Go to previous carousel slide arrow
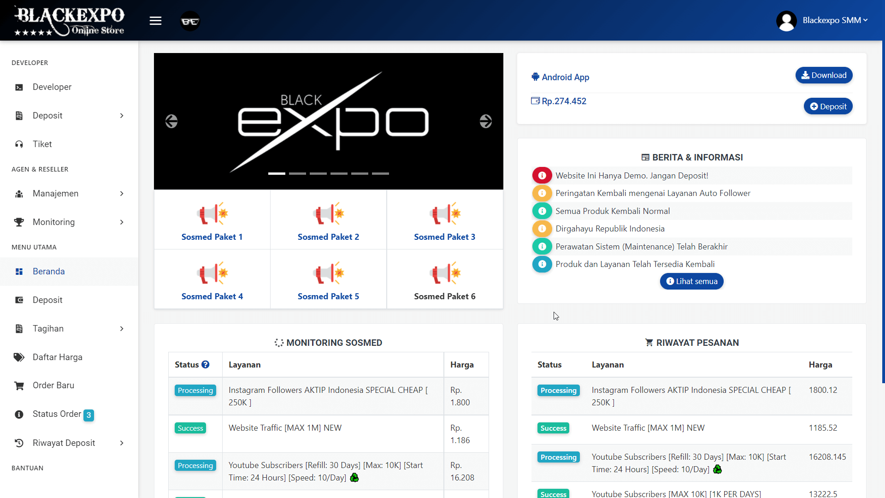The image size is (885, 498). tap(171, 121)
